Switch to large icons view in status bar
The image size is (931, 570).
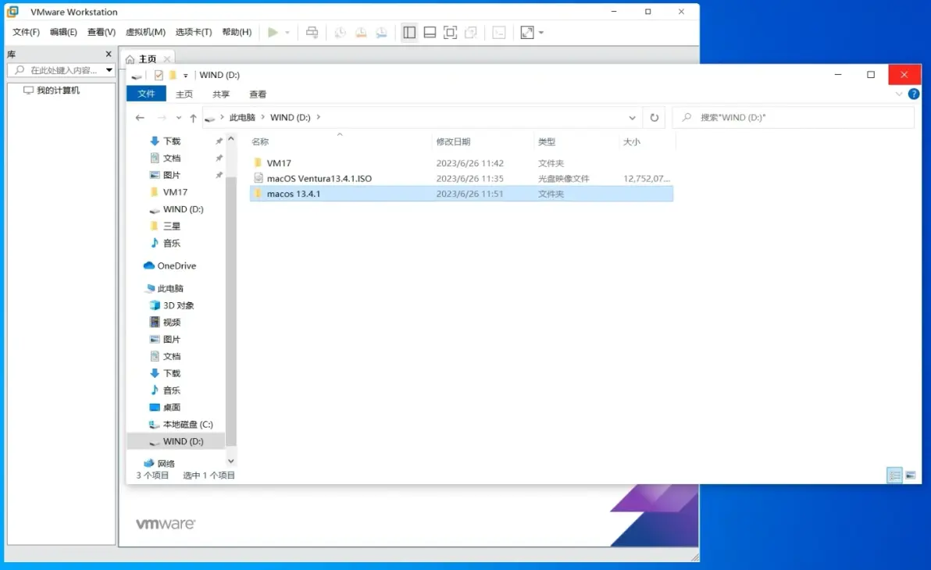[x=910, y=475]
